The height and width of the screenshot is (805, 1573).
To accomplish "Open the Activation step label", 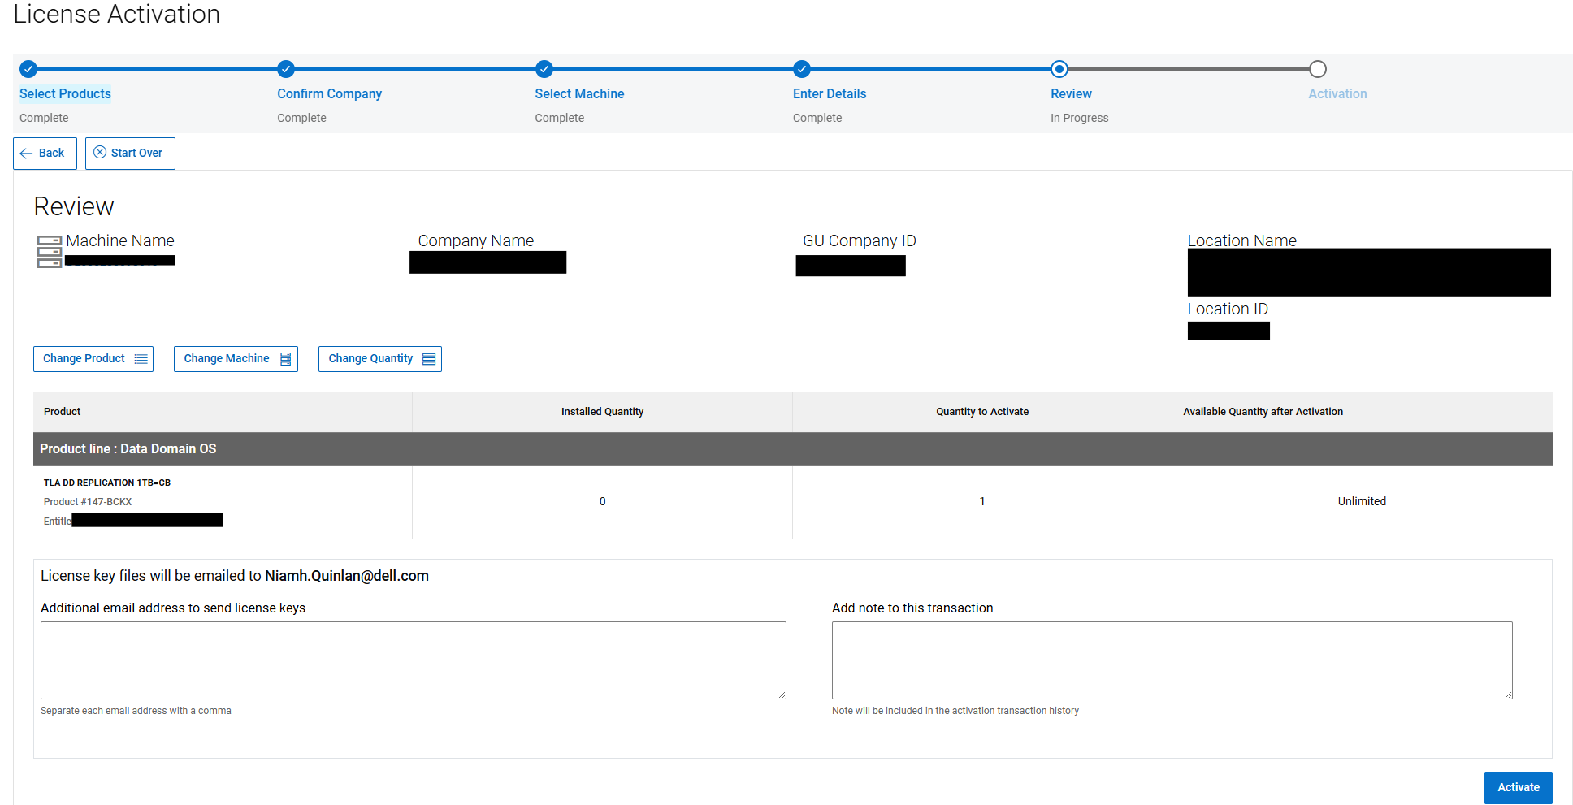I will coord(1337,93).
